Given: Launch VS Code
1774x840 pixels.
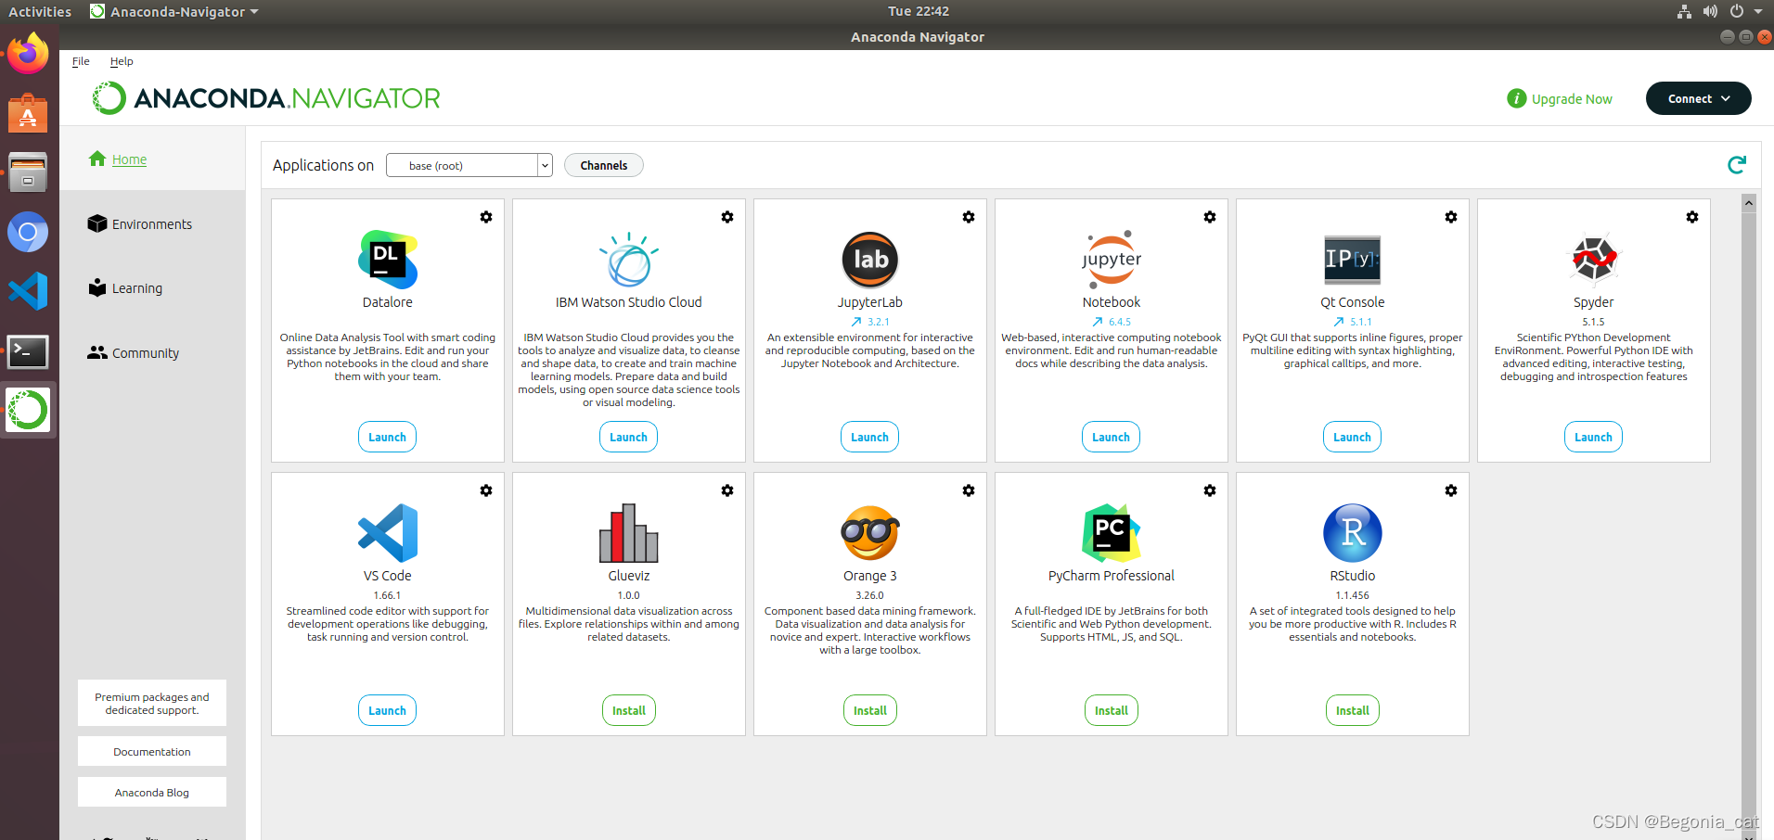Looking at the screenshot, I should coord(388,710).
